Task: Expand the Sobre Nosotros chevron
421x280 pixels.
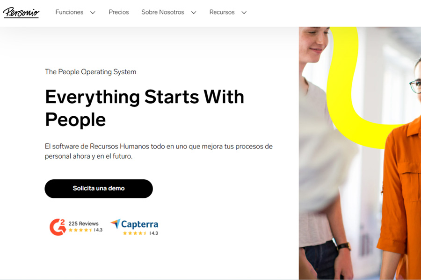Action: (x=194, y=13)
